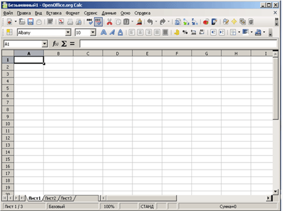283x211 pixels.
Task: Open the Правка menu
Action: point(24,13)
